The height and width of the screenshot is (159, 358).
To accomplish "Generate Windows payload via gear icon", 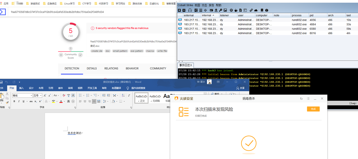I will point(231,10).
